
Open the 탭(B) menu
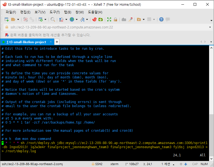pyautogui.click(x=68, y=12)
